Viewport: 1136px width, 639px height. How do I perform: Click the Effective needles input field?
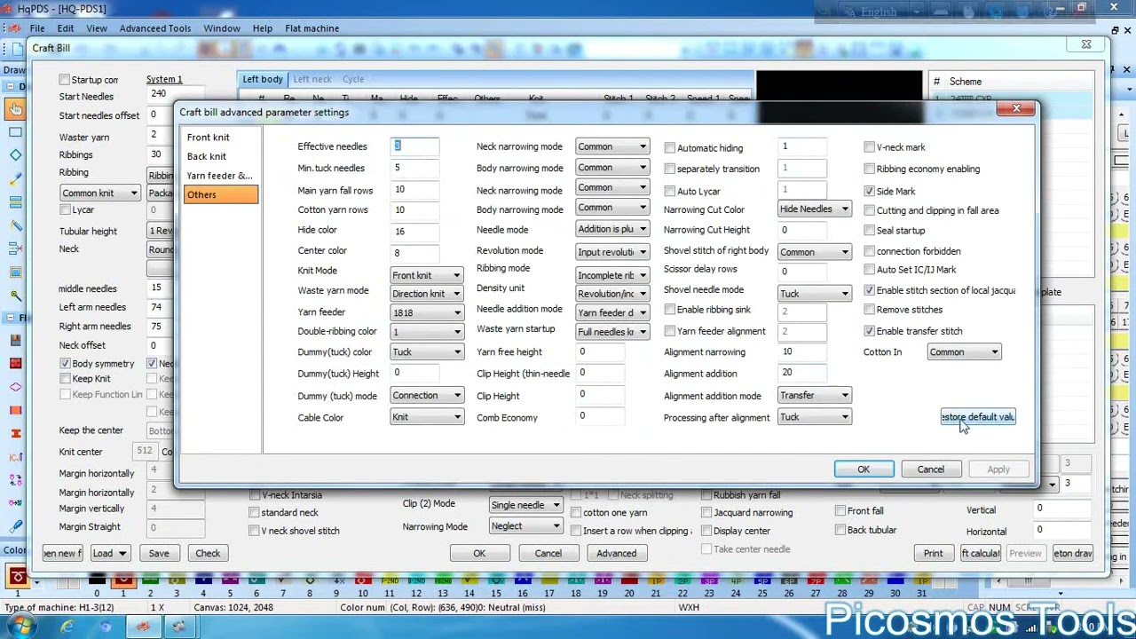415,146
